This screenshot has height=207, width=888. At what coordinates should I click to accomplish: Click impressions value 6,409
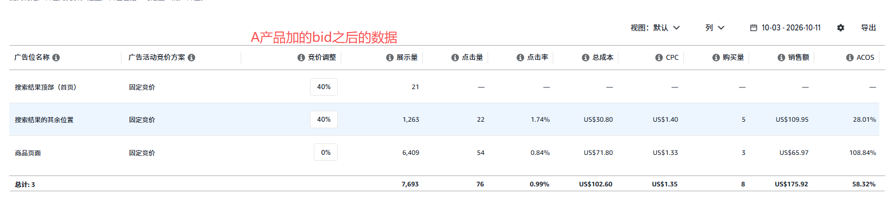pos(411,153)
